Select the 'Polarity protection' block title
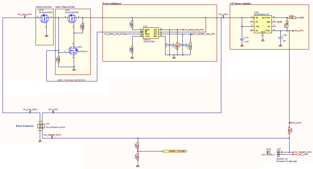Image resolution: width=313 pixels, height=169 pixels. (x=44, y=7)
